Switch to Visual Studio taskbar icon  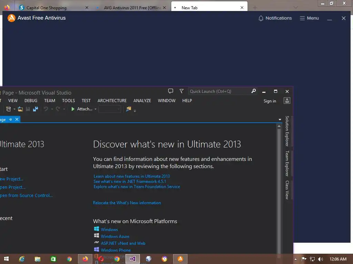click(133, 259)
